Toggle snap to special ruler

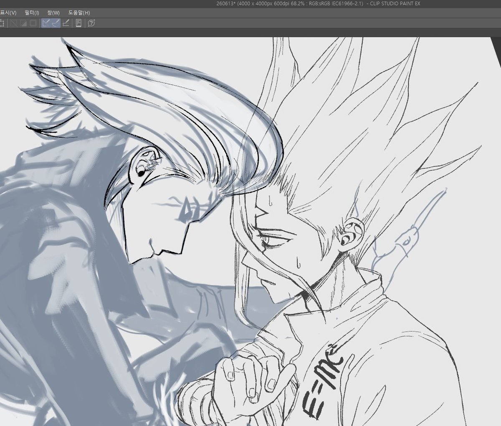(x=56, y=23)
